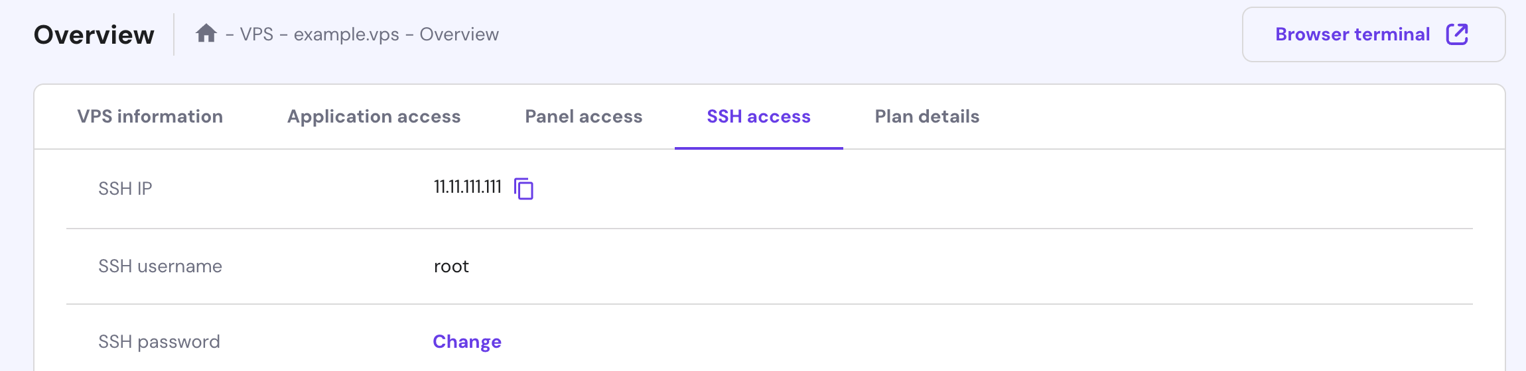Click the external link icon beside Browser terminal

click(1457, 34)
